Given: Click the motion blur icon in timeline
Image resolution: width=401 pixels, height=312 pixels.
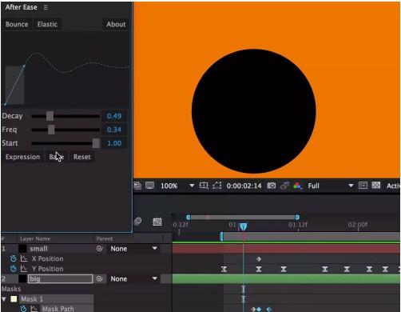Looking at the screenshot, I should point(137,222).
